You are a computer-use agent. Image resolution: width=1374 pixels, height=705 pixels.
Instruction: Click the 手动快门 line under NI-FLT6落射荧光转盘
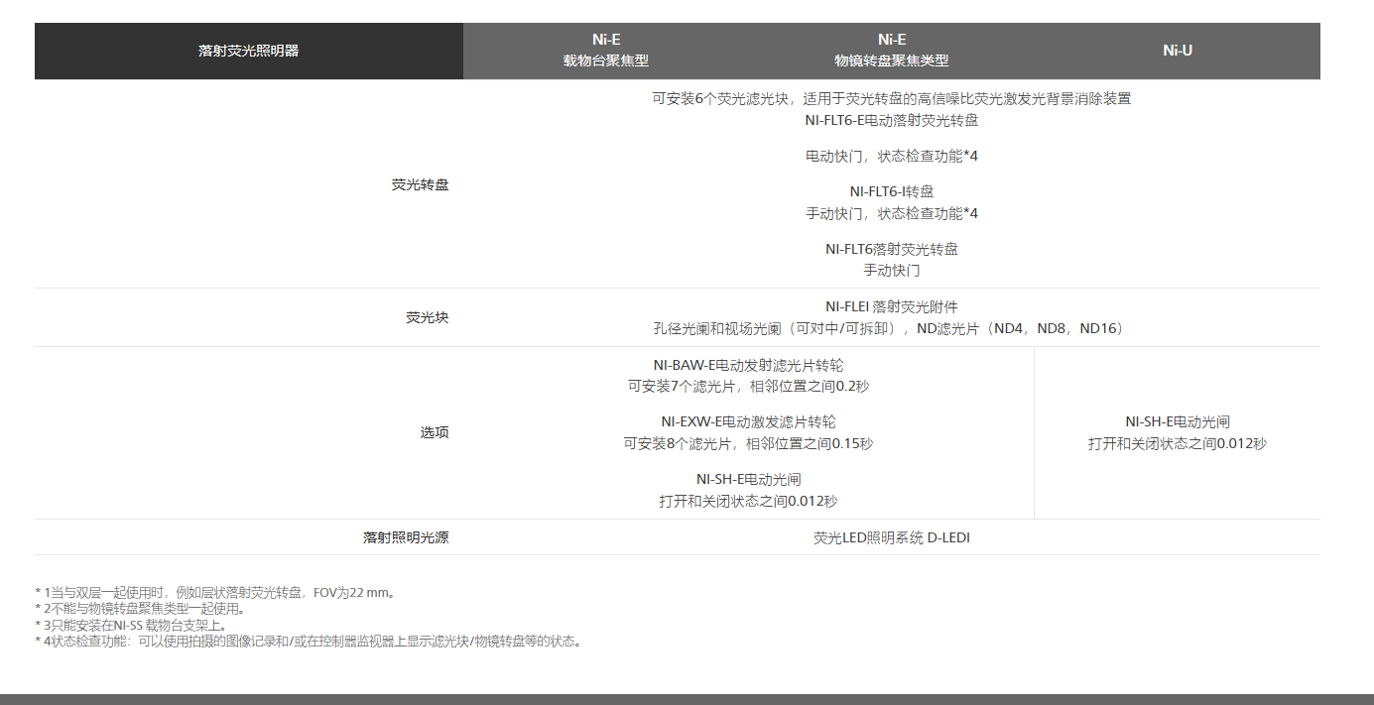[892, 270]
